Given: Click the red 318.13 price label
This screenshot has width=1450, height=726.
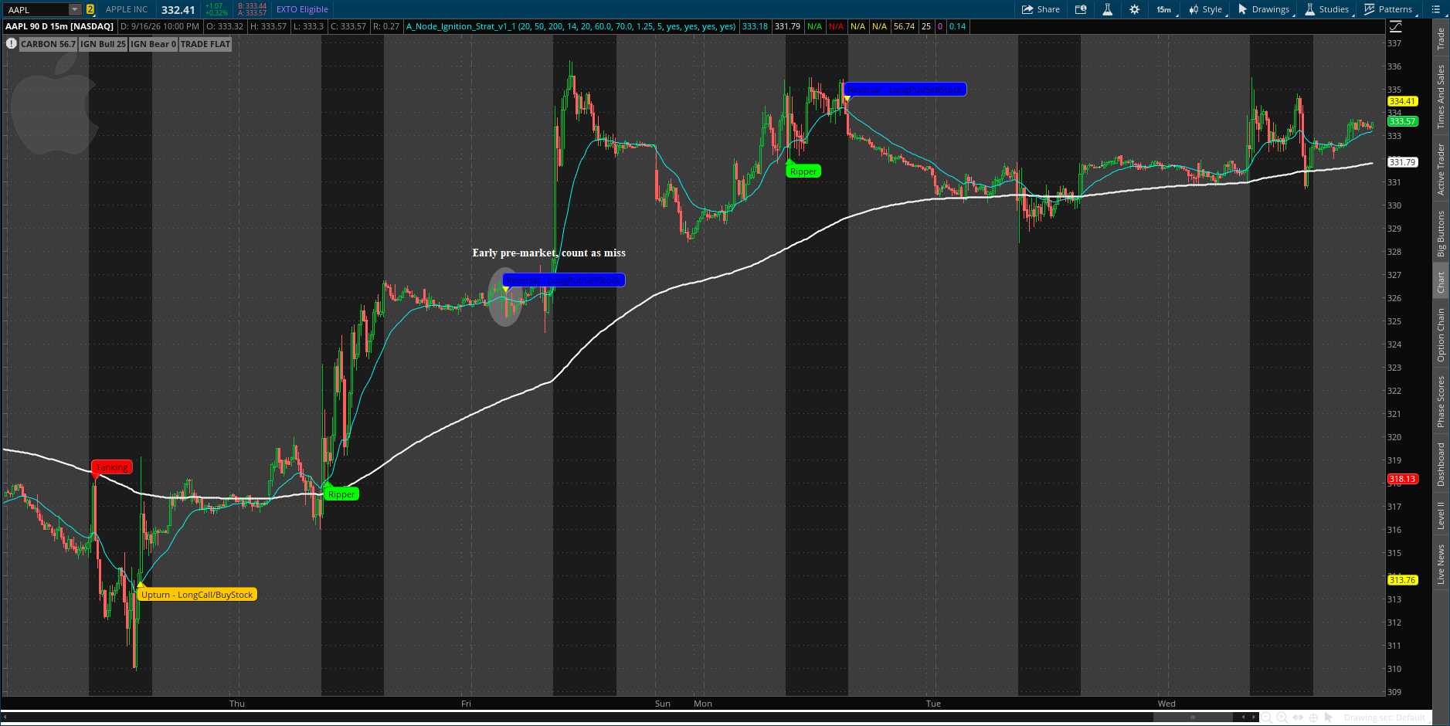Looking at the screenshot, I should click(1402, 479).
